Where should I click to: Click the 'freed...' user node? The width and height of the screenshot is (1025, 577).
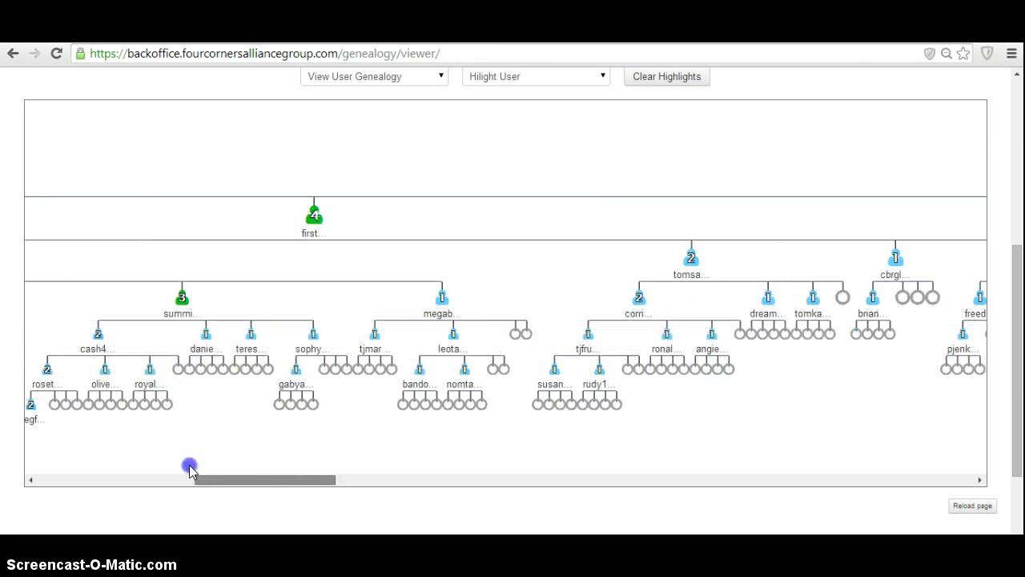coord(979,297)
